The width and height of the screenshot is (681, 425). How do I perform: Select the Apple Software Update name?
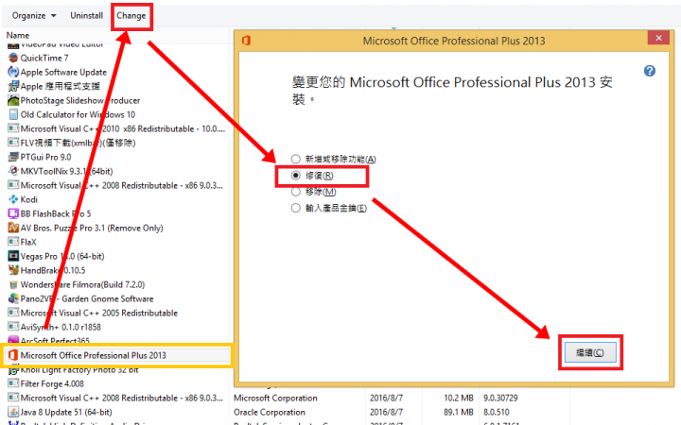(x=64, y=72)
